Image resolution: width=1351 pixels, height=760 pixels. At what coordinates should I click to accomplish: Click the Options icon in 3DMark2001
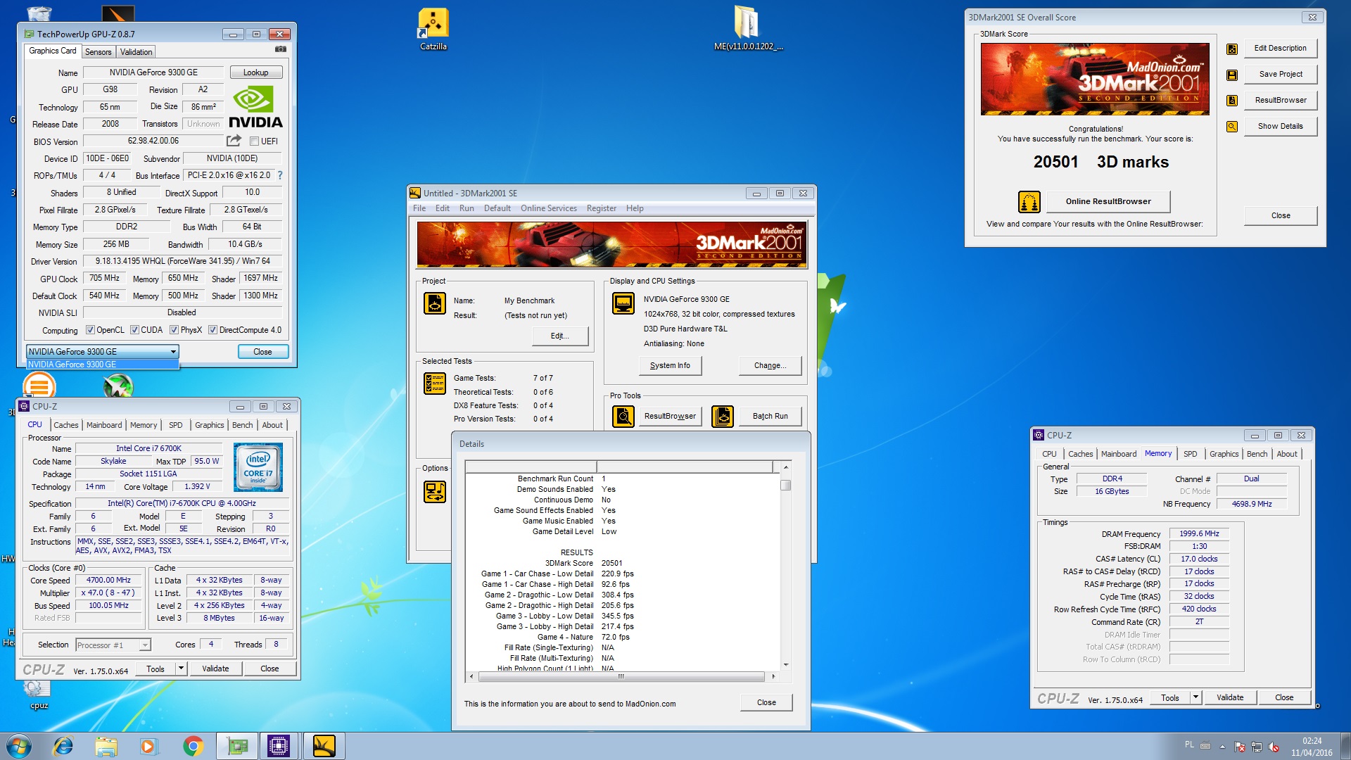click(435, 492)
